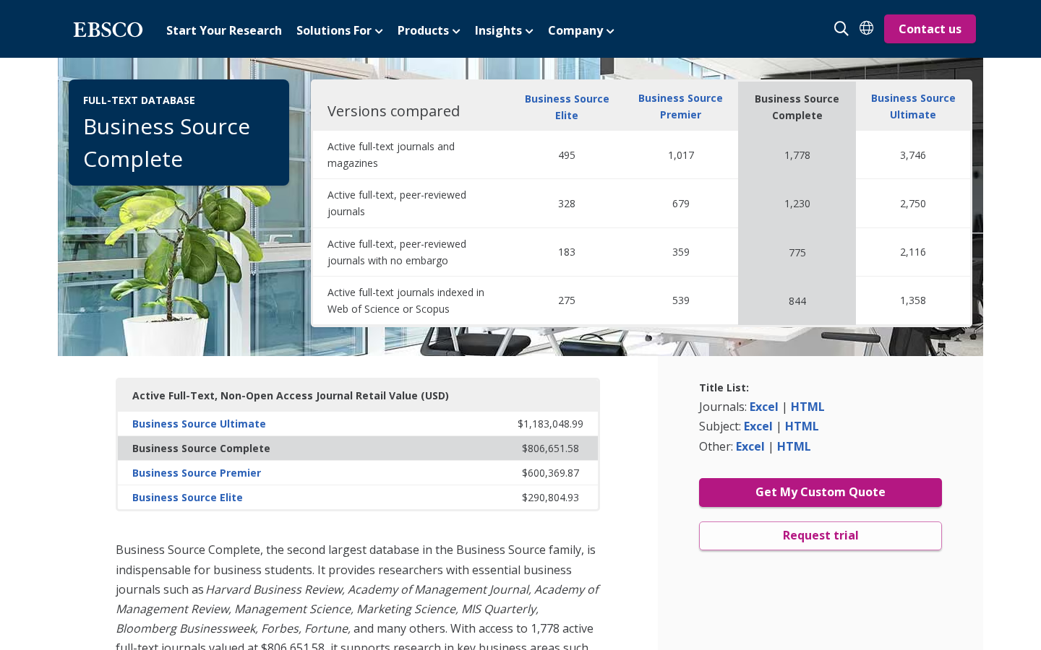The width and height of the screenshot is (1041, 650).
Task: Select the Business Source Complete column header
Action: tap(797, 107)
